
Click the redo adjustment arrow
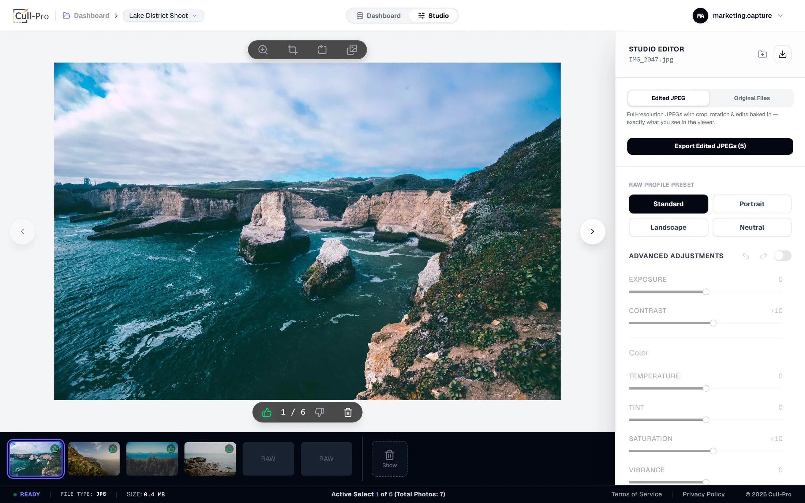tap(763, 256)
